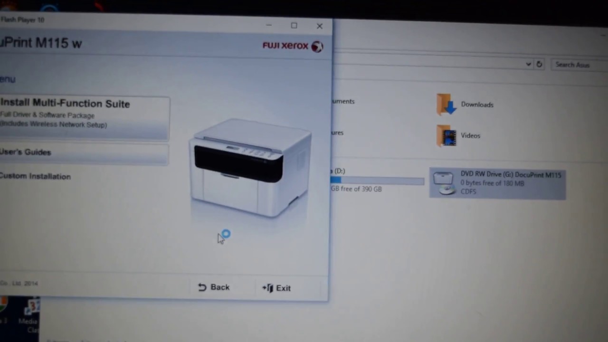Viewport: 608px width, 342px height.
Task: Close the installer window
Action: [x=320, y=26]
